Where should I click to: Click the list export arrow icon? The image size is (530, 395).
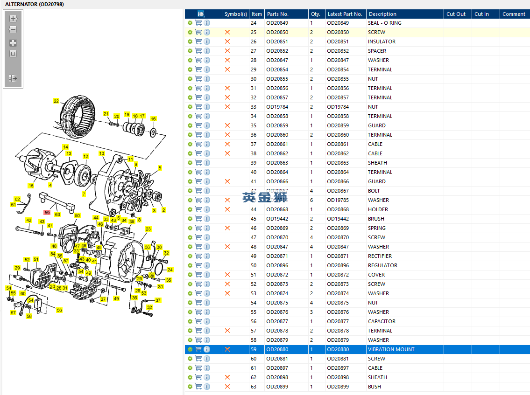click(x=13, y=78)
